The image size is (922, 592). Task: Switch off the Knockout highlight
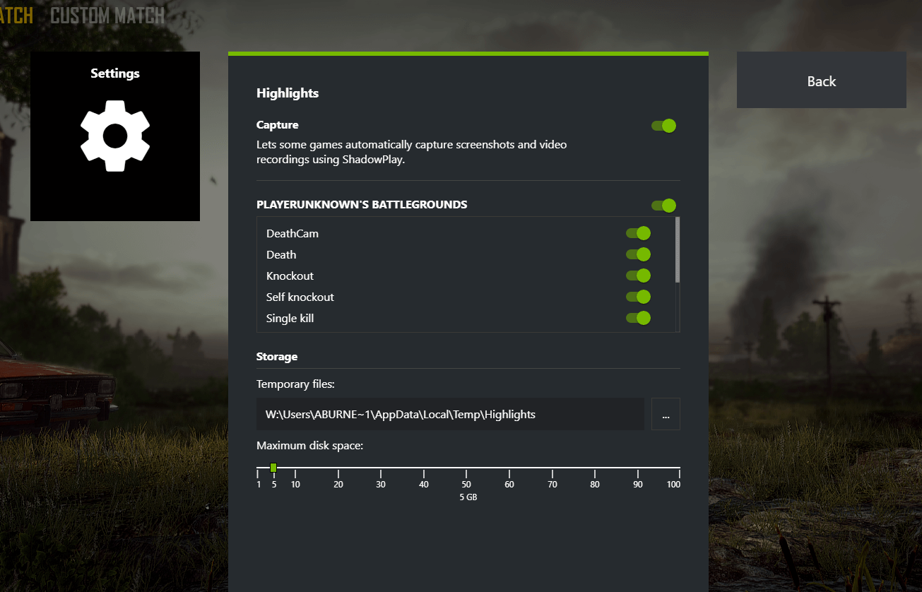(638, 276)
